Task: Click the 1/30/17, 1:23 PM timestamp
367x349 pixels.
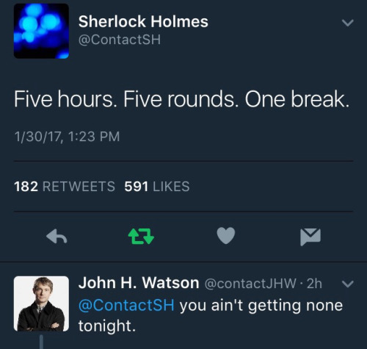Action: [x=67, y=137]
